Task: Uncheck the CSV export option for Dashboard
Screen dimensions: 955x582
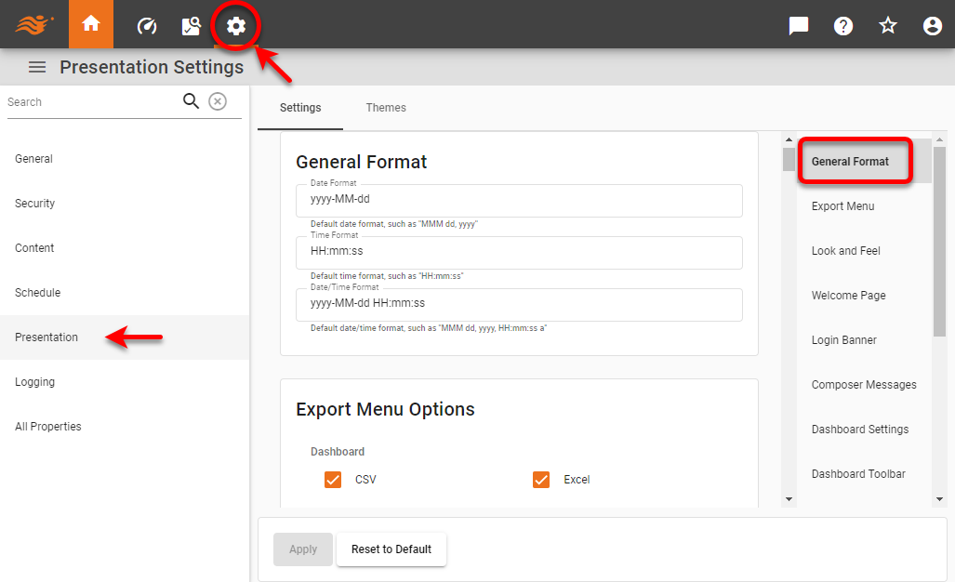Action: pyautogui.click(x=333, y=479)
